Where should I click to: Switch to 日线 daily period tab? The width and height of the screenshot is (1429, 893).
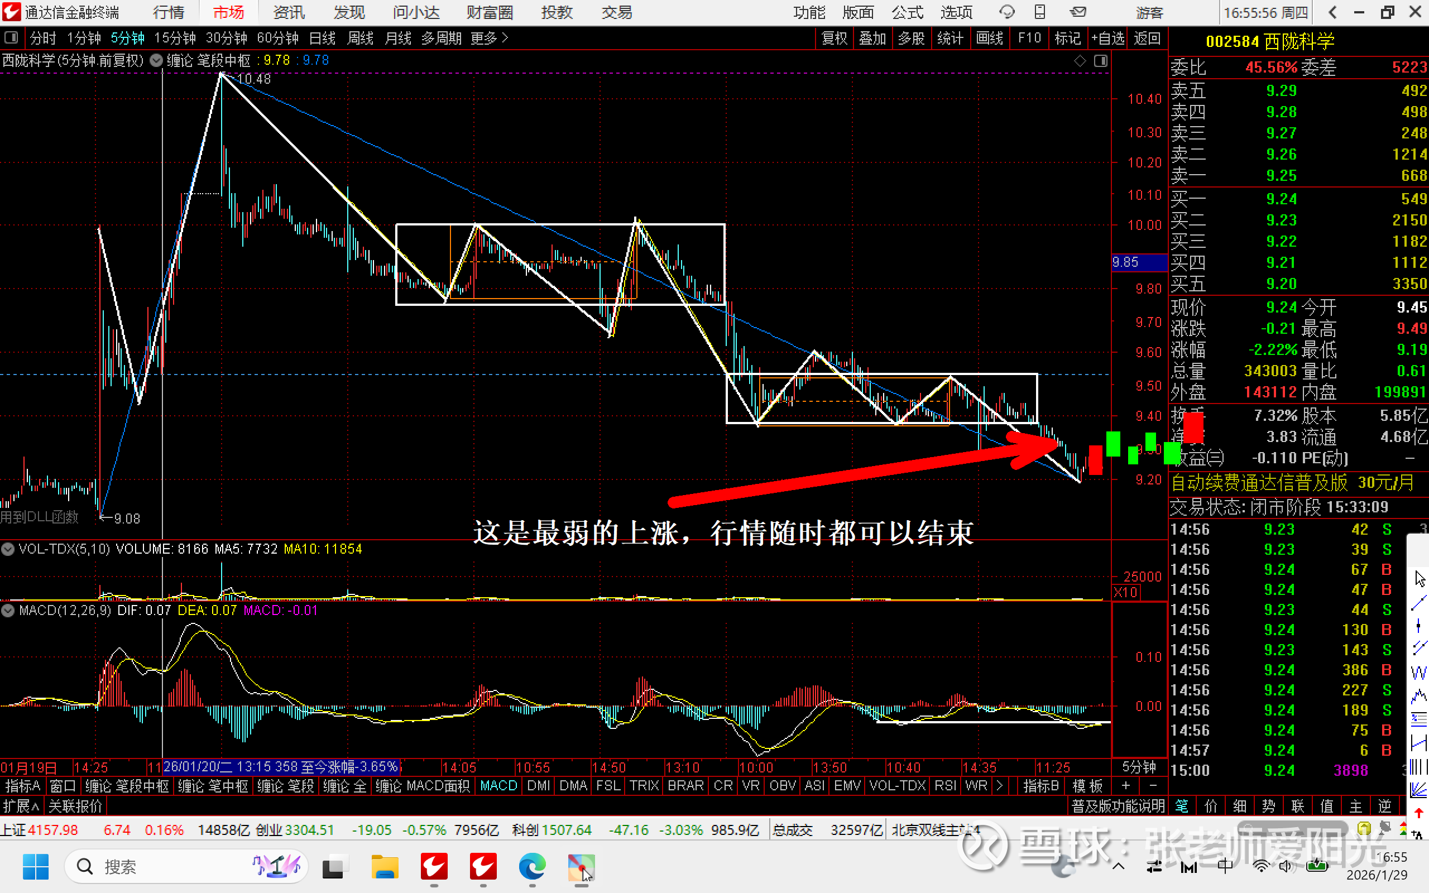tap(323, 39)
